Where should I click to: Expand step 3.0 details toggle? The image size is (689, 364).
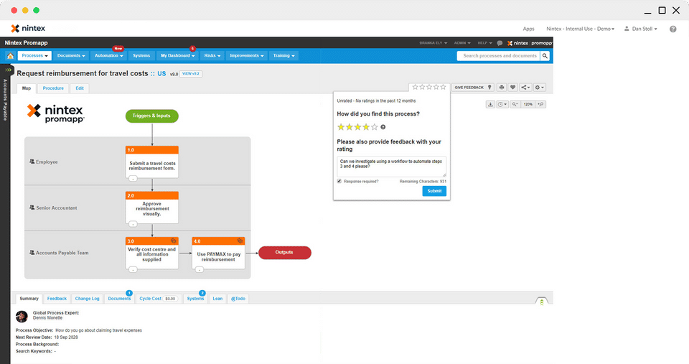133,269
